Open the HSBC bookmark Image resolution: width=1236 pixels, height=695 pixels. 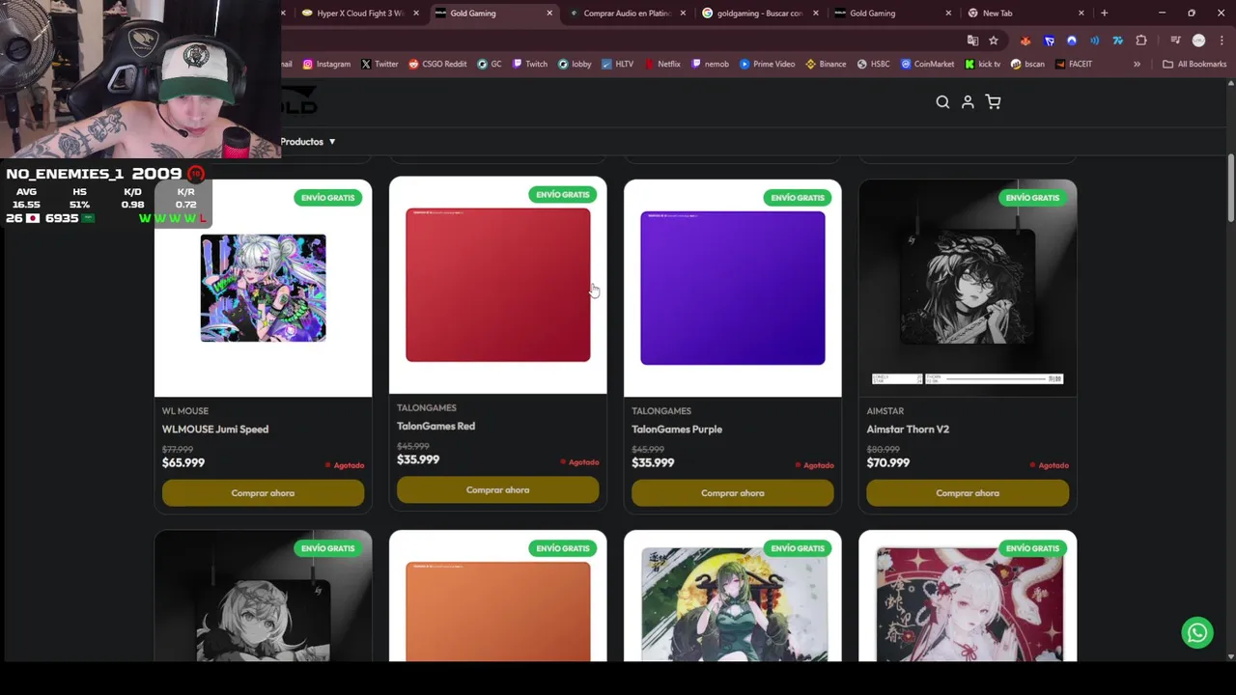pos(872,64)
